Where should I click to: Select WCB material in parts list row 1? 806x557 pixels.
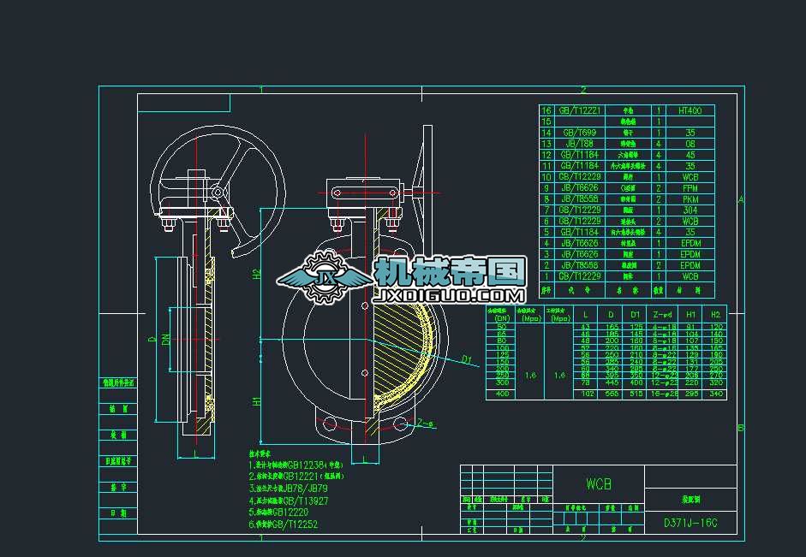click(x=690, y=276)
